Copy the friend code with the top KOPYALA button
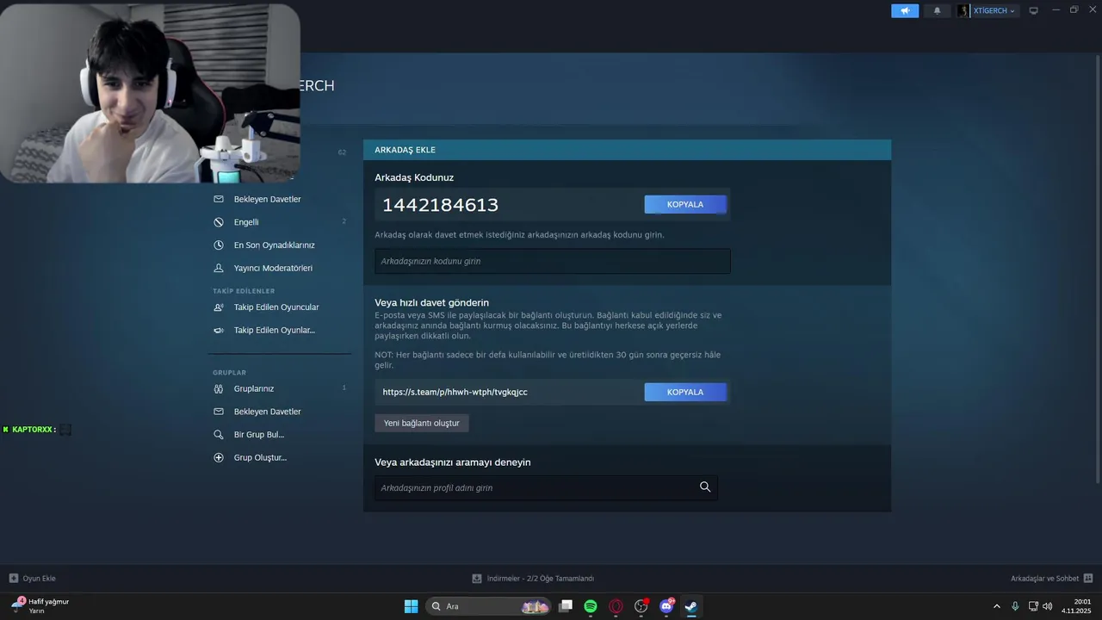This screenshot has width=1102, height=620. click(685, 204)
